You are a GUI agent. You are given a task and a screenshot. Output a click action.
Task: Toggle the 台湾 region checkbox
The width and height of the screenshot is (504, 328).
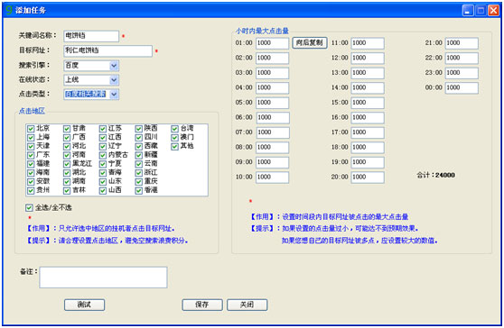coord(175,129)
